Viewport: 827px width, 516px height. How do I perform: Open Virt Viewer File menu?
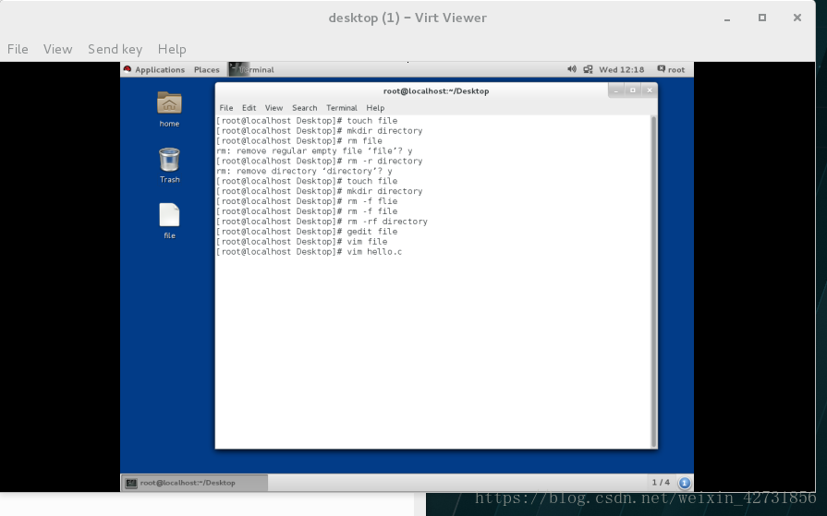pyautogui.click(x=18, y=49)
